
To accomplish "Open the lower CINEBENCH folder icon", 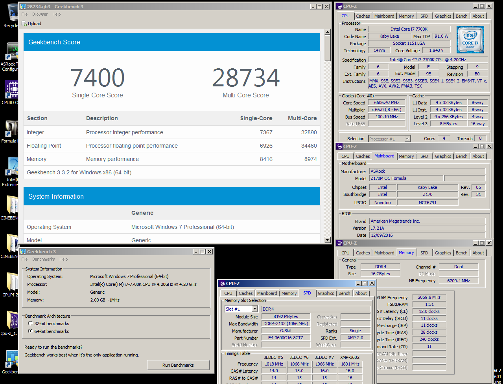I will (x=12, y=243).
